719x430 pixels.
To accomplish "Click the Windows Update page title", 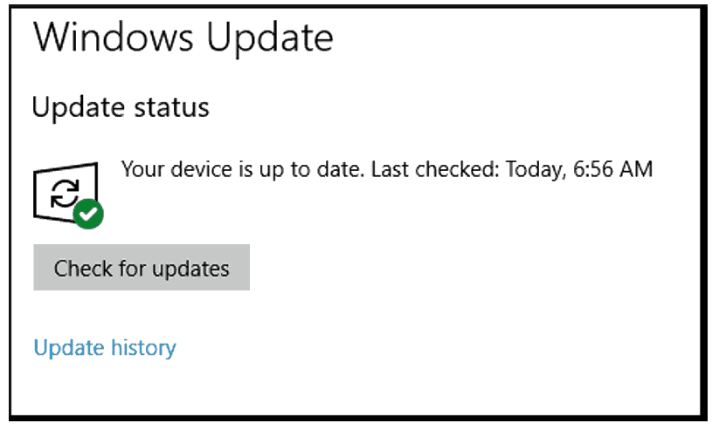I will tap(183, 38).
